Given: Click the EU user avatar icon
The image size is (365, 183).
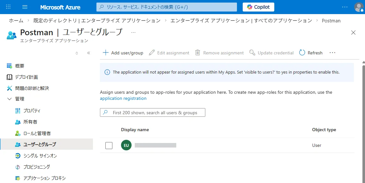Looking at the screenshot, I should pyautogui.click(x=126, y=145).
